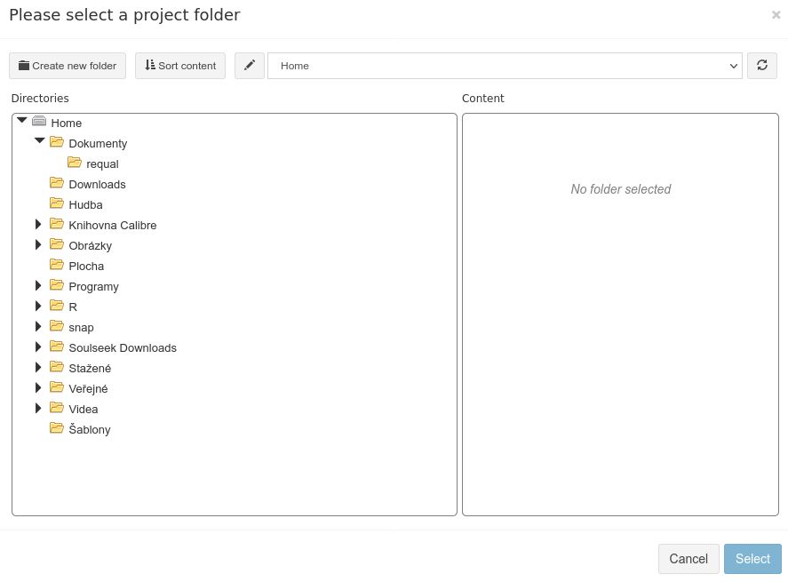Select the Knihovna Calibre folder name
The height and width of the screenshot is (582, 788).
[x=113, y=226]
